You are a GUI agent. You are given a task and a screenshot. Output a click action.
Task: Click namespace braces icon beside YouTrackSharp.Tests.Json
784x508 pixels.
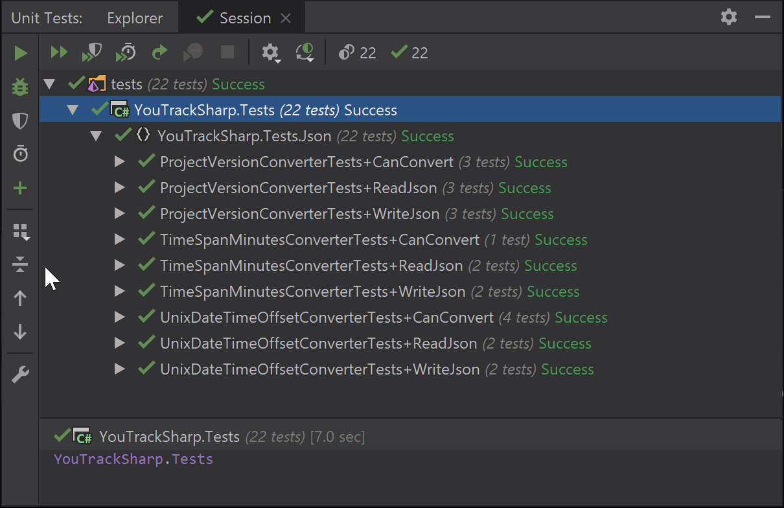[143, 135]
